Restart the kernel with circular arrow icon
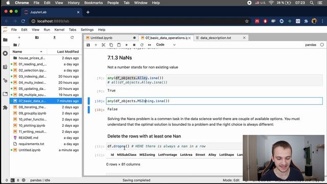 (x=142, y=45)
